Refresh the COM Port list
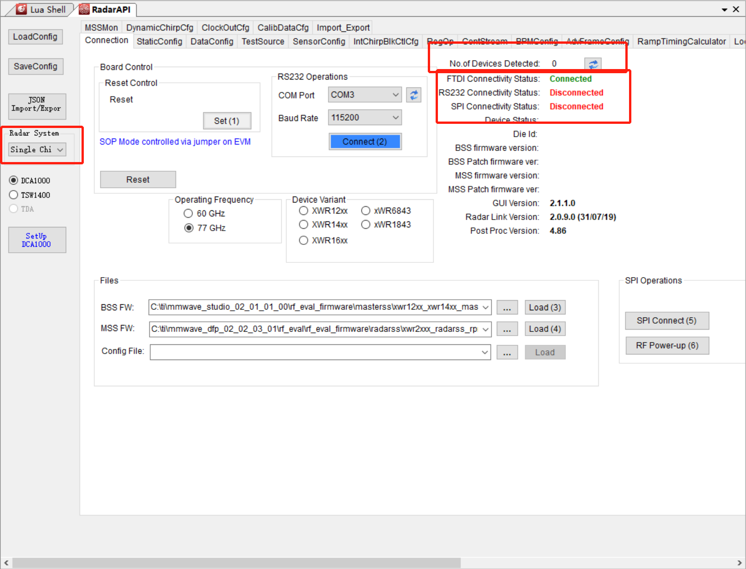Screen dimensions: 746x569 414,94
